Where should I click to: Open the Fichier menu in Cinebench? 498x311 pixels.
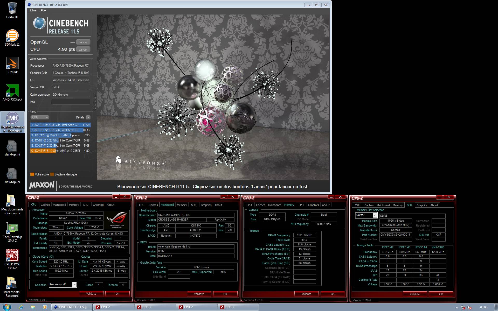coord(33,10)
